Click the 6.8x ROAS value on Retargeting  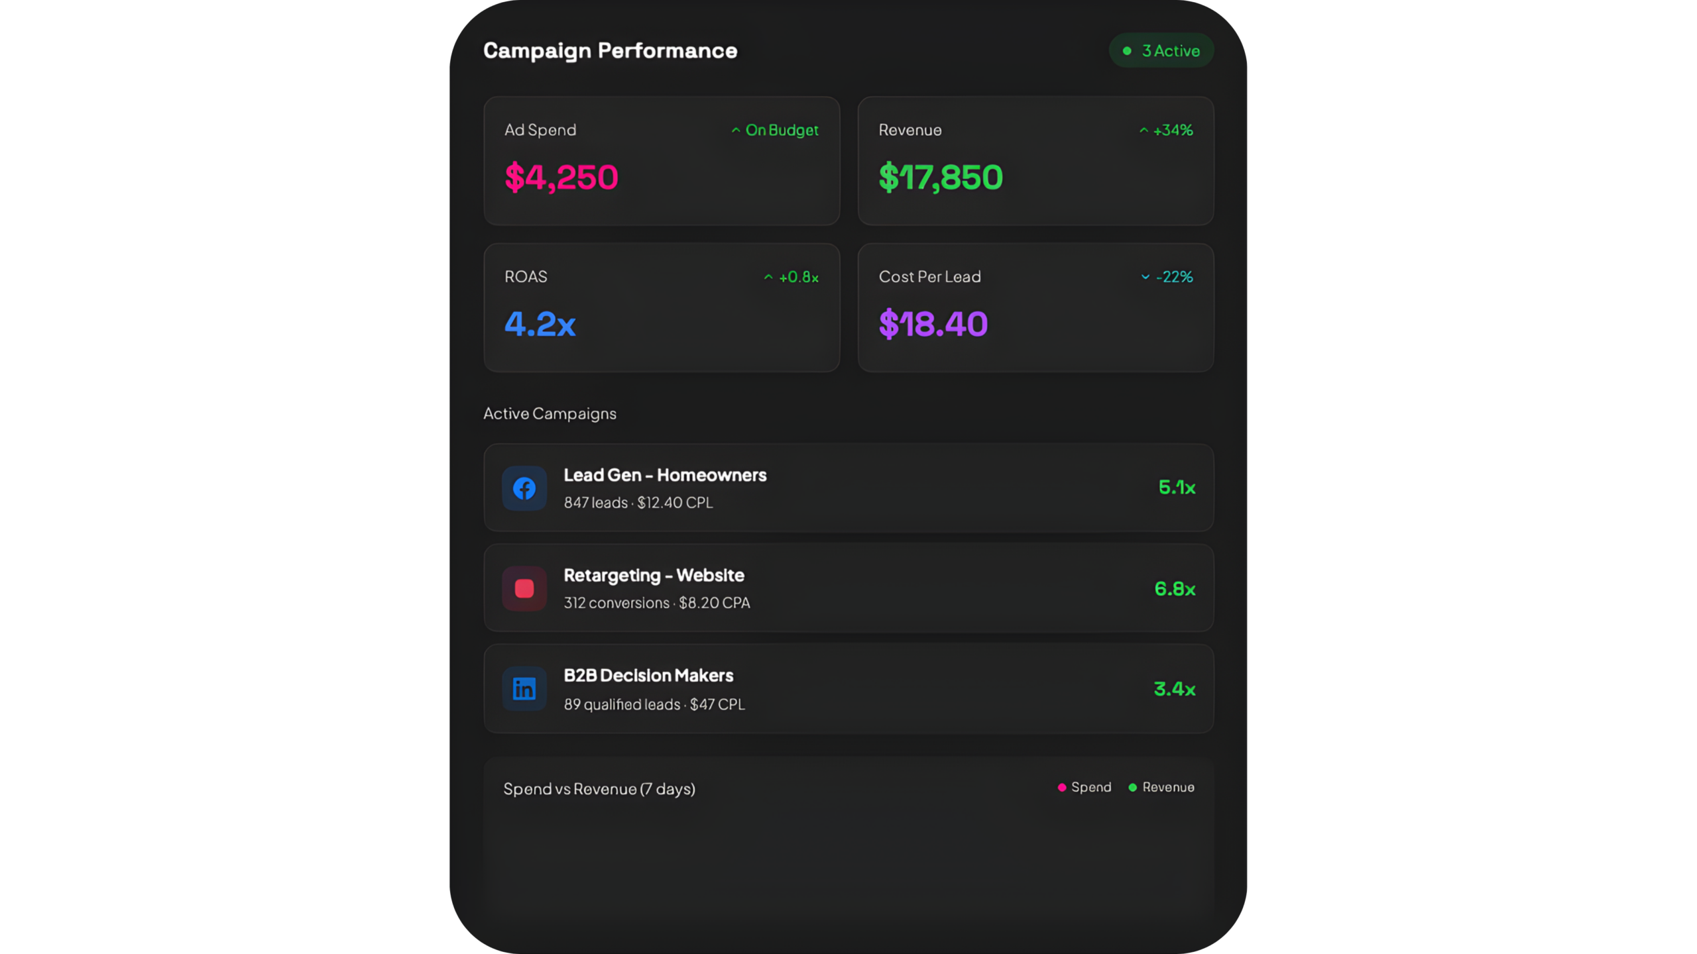[x=1175, y=589]
